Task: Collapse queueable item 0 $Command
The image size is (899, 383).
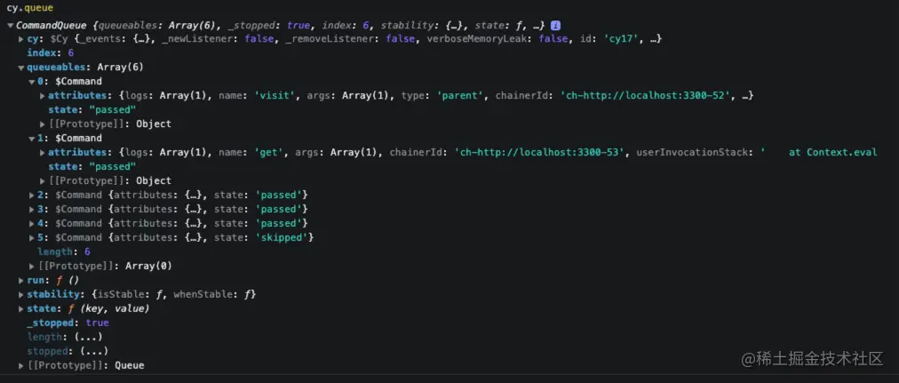Action: (32, 82)
